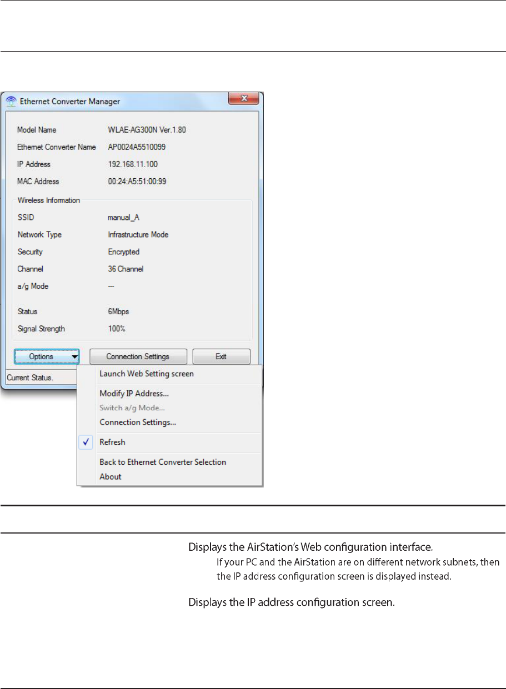This screenshot has height=689, width=506.
Task: Click the Wireless Information group label
Action: 49,200
